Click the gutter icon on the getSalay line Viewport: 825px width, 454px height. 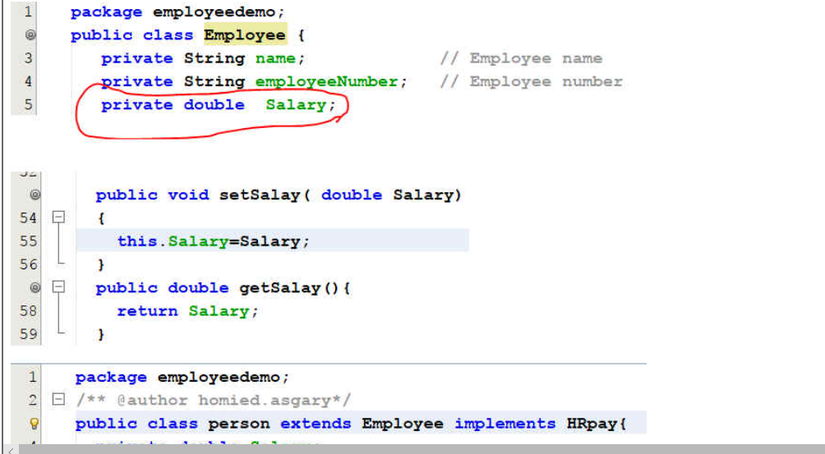35,287
